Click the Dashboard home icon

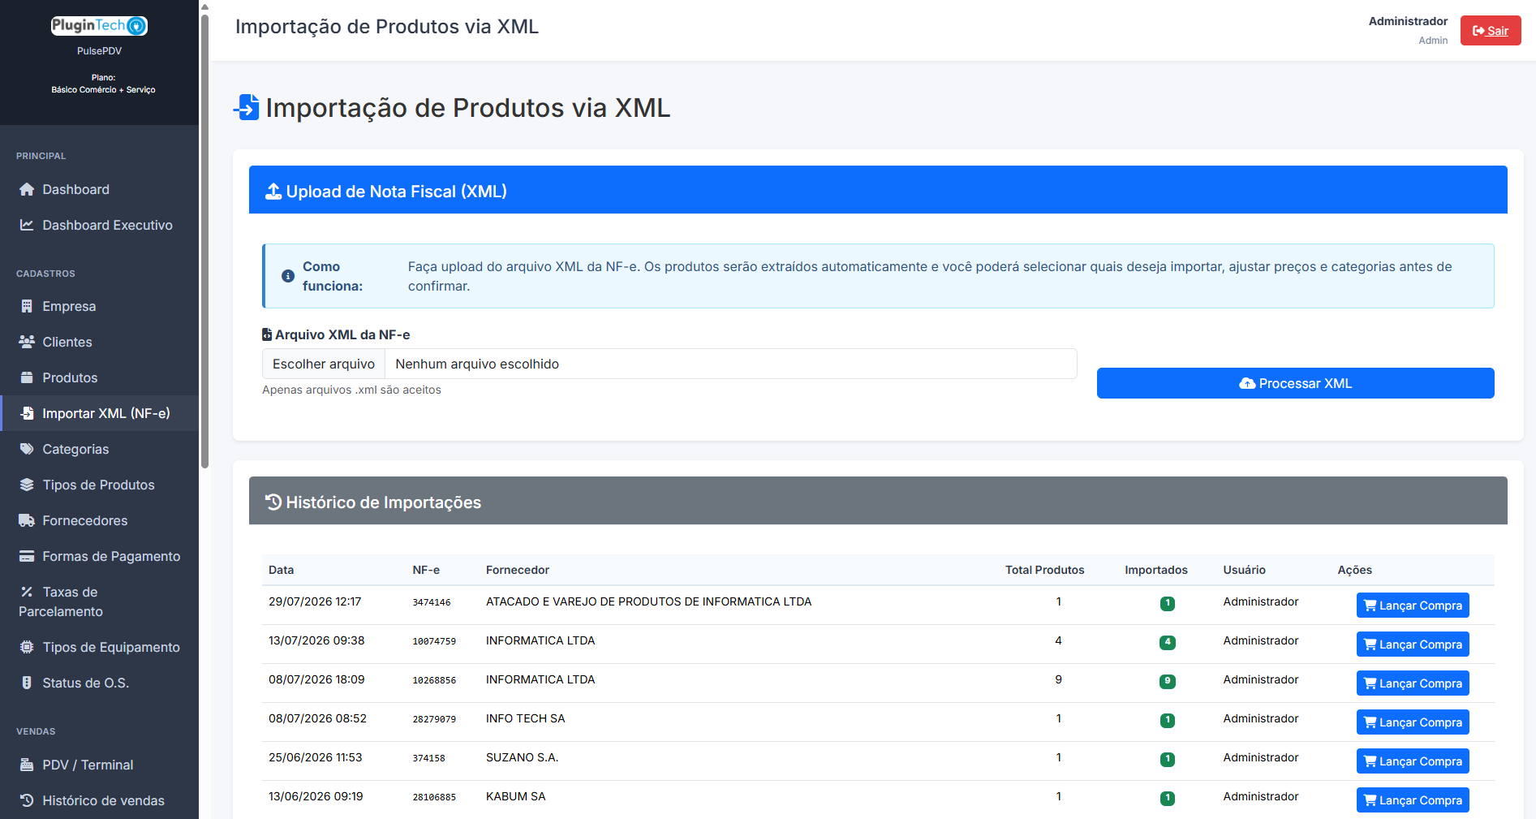point(27,189)
